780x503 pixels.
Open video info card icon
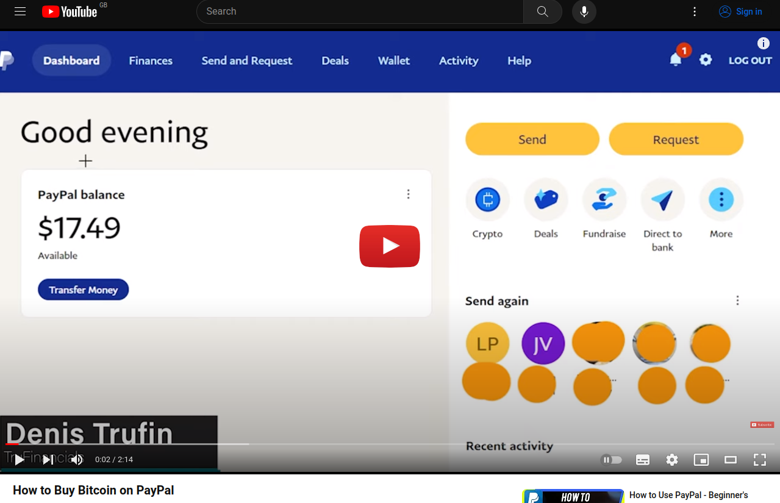[763, 43]
